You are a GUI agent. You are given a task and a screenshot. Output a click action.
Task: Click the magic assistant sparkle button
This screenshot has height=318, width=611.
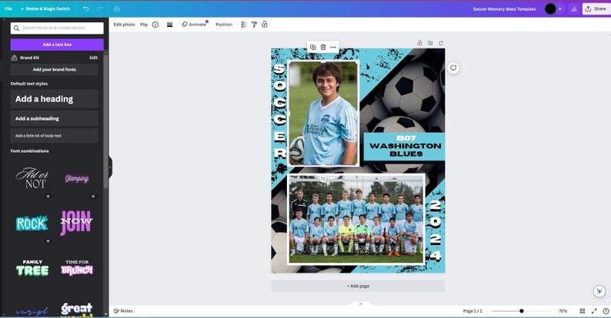point(599,291)
